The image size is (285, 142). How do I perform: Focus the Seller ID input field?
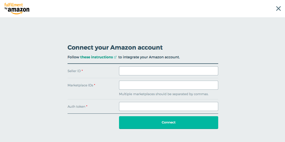click(168, 71)
